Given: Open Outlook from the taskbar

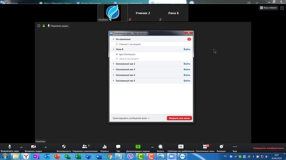Looking at the screenshot, I should [47, 156].
